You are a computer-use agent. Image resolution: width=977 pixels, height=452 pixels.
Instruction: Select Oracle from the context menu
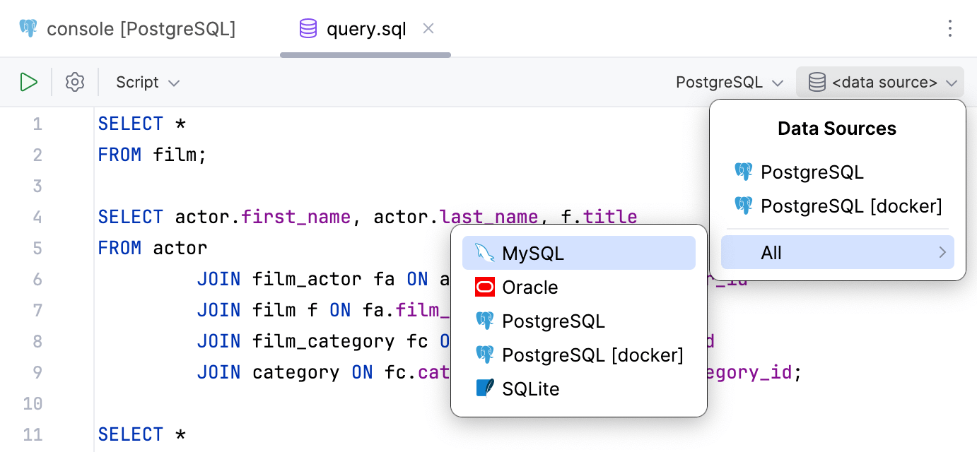pyautogui.click(x=530, y=287)
